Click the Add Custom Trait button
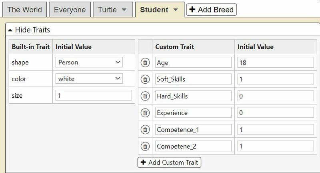This screenshot has height=173, width=320. (170, 163)
